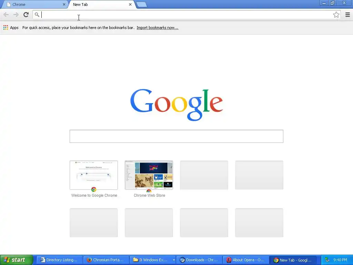Restore down the Chrome window

click(333, 3)
